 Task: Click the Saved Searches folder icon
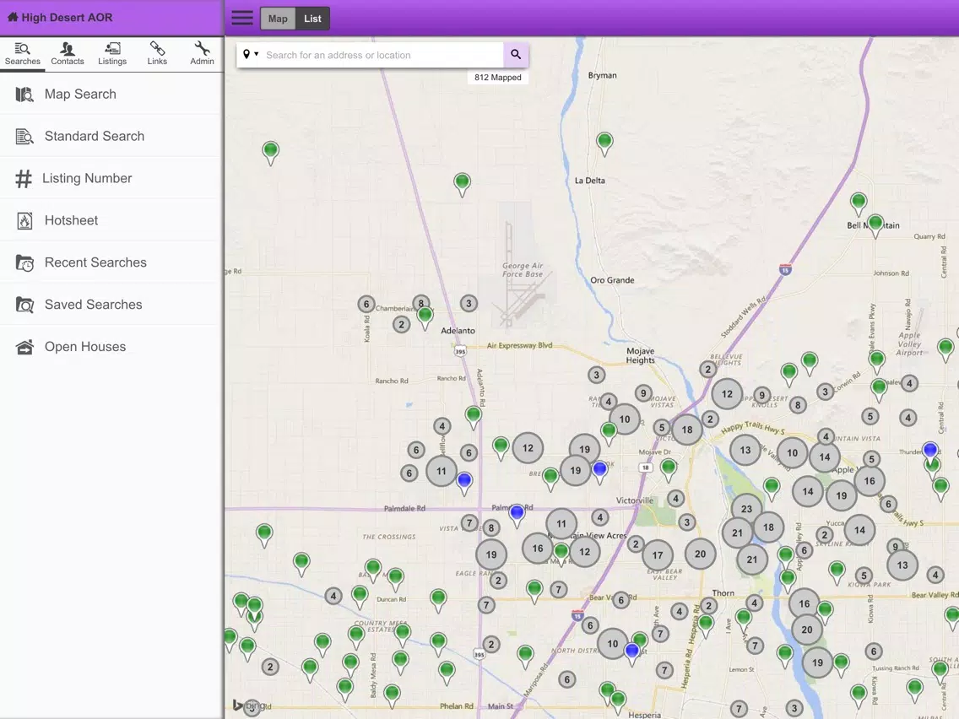click(x=24, y=305)
